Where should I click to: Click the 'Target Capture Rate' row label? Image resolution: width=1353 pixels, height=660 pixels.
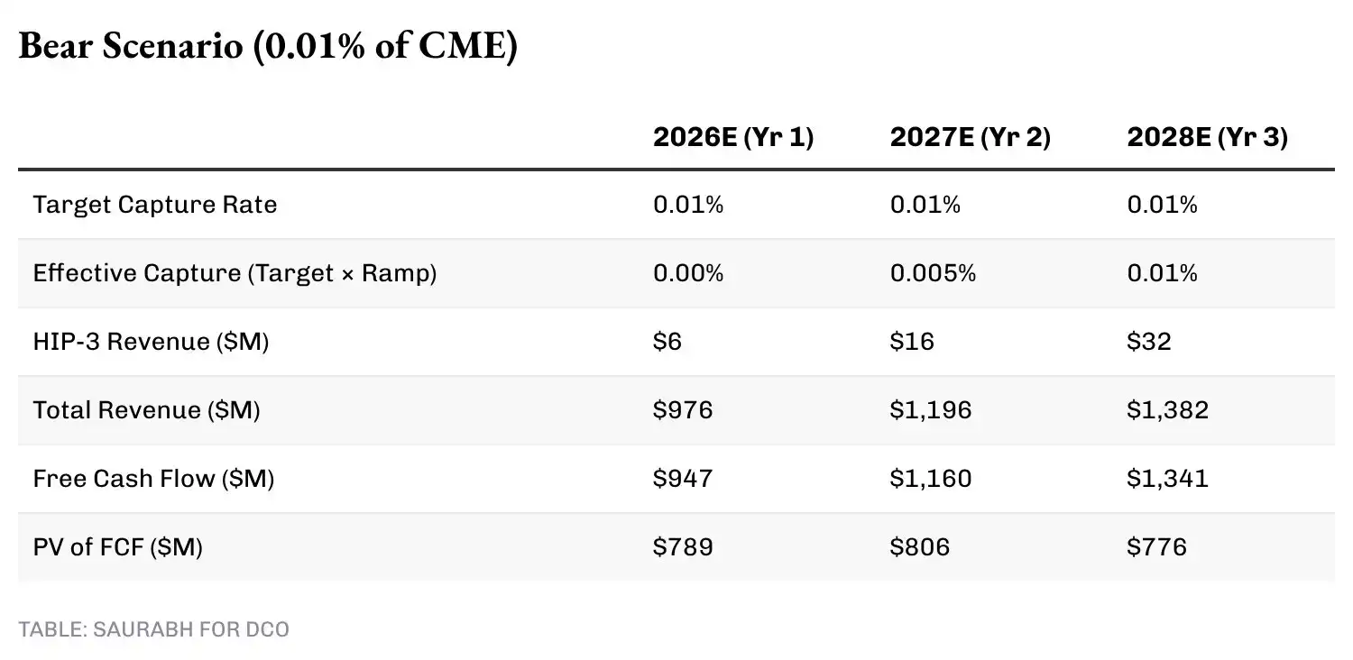point(155,205)
